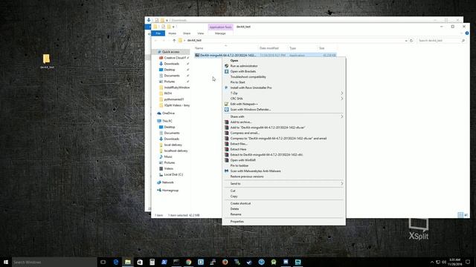Choose Extract Here entry

click(x=238, y=149)
